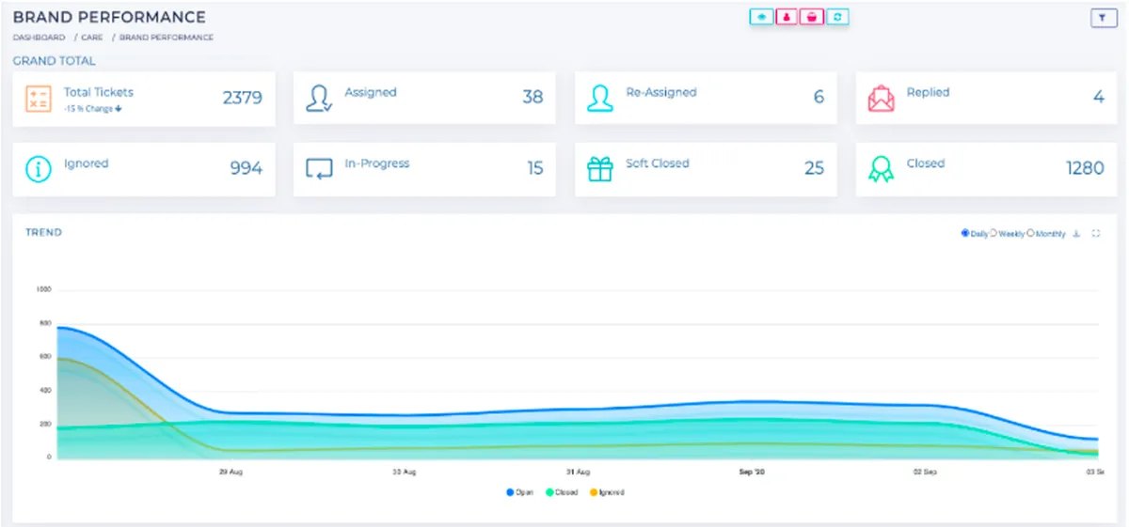1129x527 pixels.
Task: Open the Assigned tickets card
Action: click(424, 99)
